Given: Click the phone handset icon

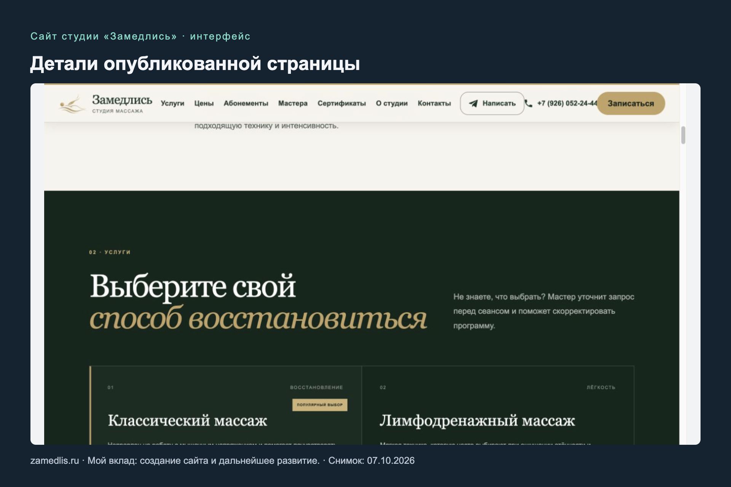Looking at the screenshot, I should point(528,103).
